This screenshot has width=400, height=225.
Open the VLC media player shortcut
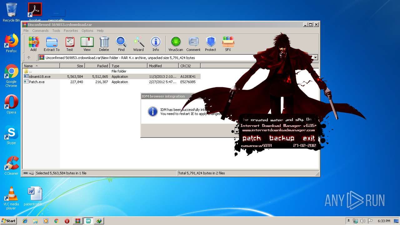[11, 198]
